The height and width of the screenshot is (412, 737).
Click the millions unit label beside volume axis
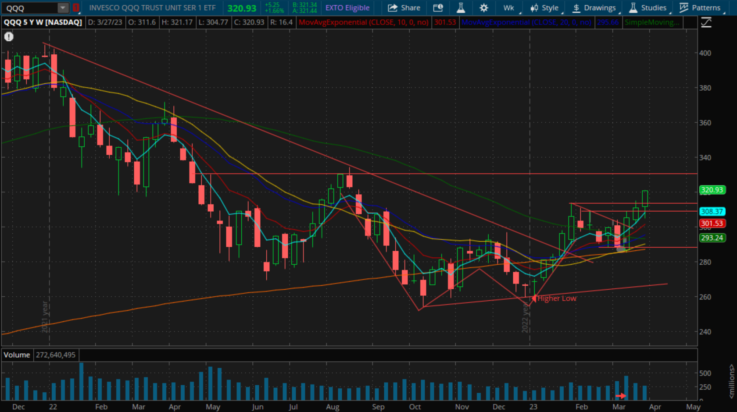732,382
